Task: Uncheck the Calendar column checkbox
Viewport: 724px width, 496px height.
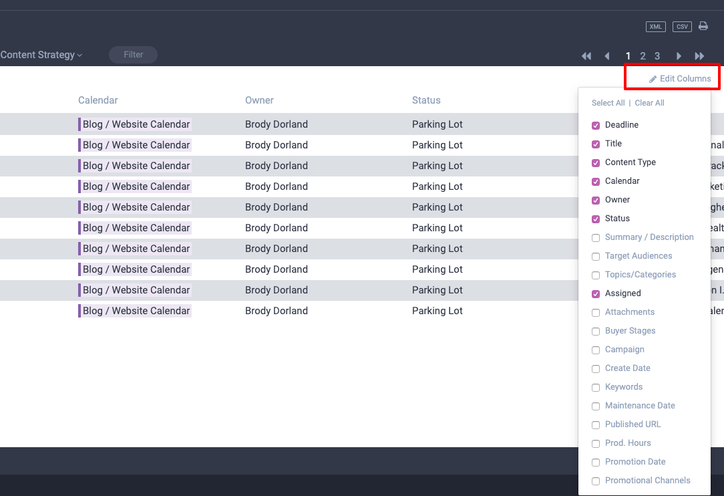Action: tap(596, 182)
